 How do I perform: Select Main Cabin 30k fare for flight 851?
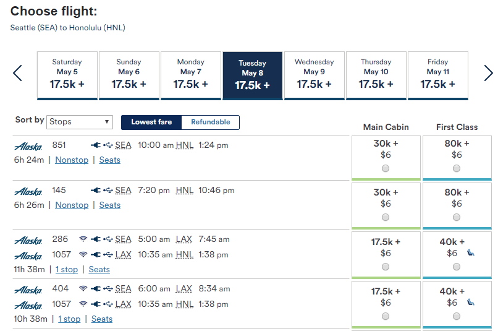[386, 168]
